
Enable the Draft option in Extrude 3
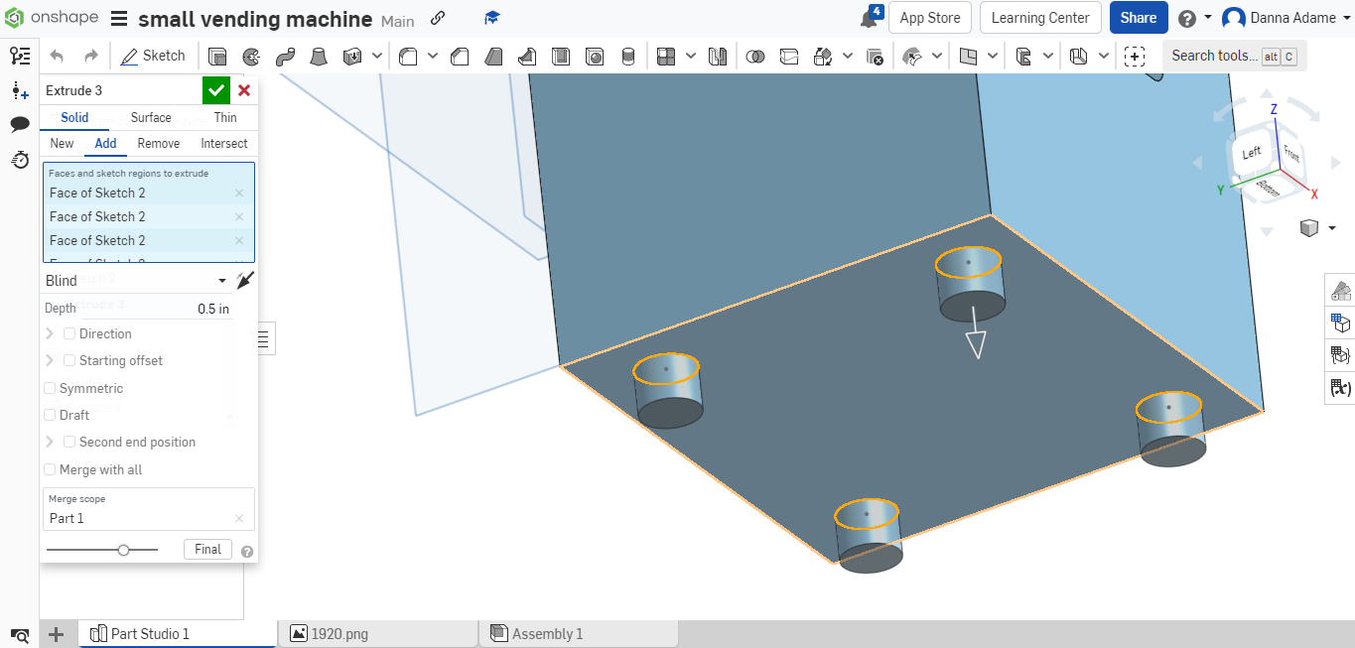point(49,415)
